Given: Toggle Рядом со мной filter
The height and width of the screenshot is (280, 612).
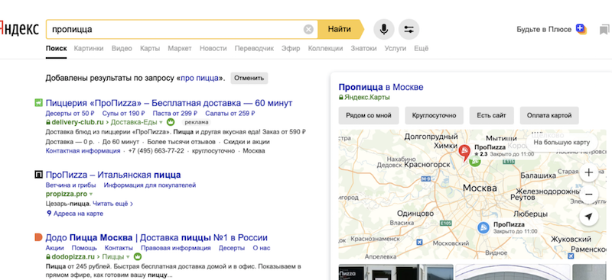Looking at the screenshot, I should [369, 115].
